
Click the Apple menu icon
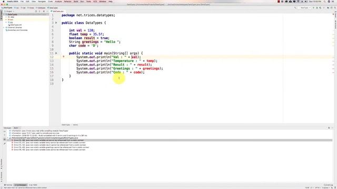pyautogui.click(x=3, y=1)
